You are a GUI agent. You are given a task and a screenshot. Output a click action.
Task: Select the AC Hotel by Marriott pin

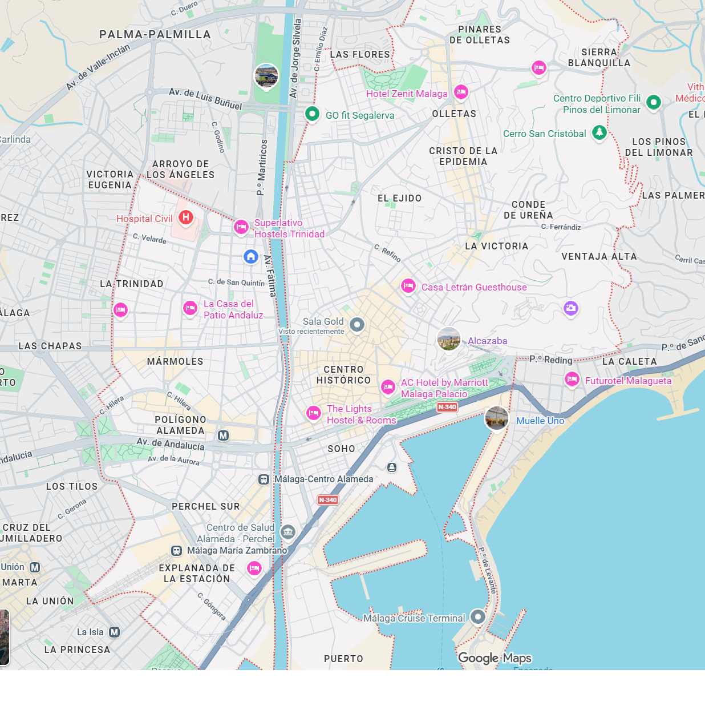pos(388,387)
